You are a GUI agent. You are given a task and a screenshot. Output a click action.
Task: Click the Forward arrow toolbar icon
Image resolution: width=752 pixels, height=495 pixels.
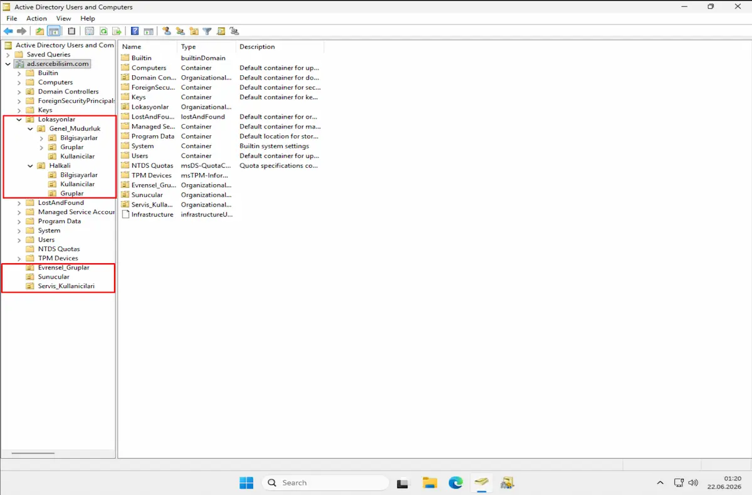coord(22,31)
